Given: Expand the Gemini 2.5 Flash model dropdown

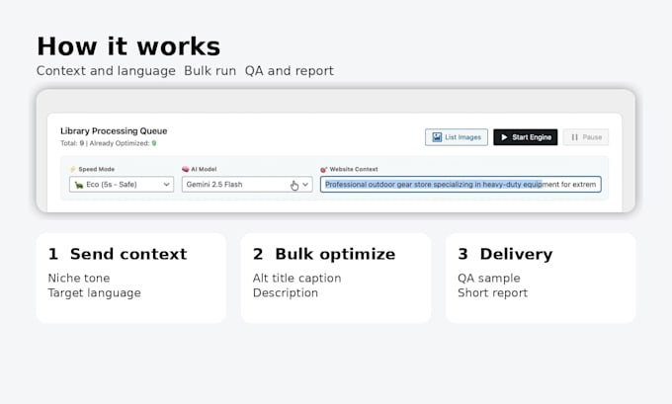Looking at the screenshot, I should pyautogui.click(x=247, y=185).
